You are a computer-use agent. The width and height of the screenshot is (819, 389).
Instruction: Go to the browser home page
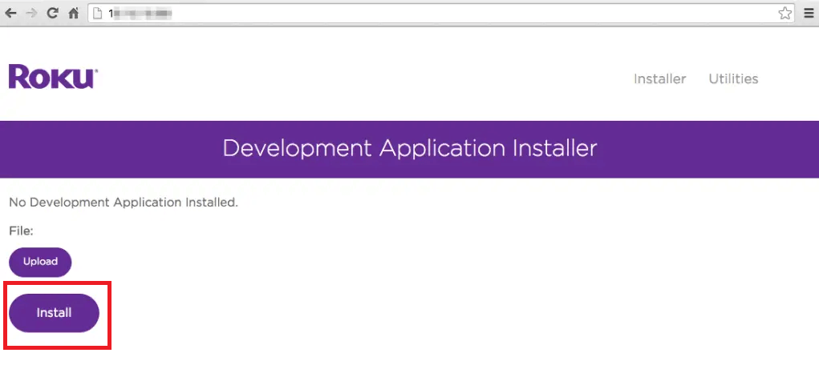pos(74,14)
